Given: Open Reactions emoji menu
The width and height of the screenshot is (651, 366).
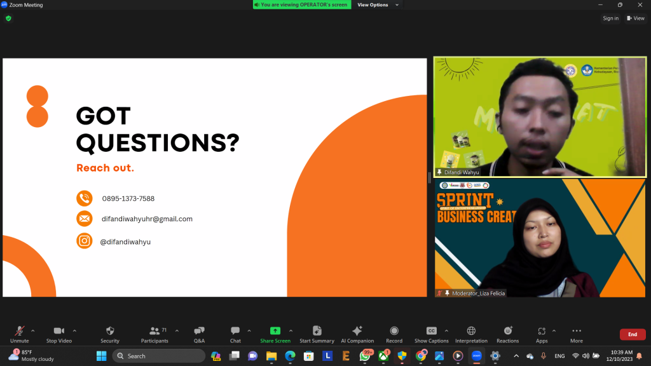Looking at the screenshot, I should click(508, 334).
